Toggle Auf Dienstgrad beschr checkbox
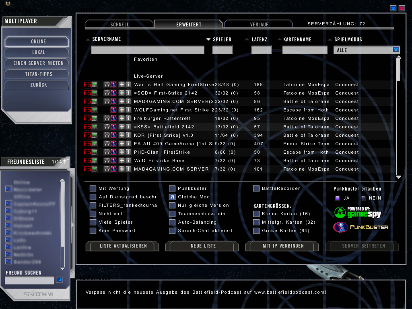 [93, 197]
